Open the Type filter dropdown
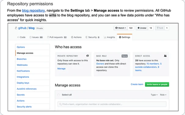185x115 pixels. 154,95
